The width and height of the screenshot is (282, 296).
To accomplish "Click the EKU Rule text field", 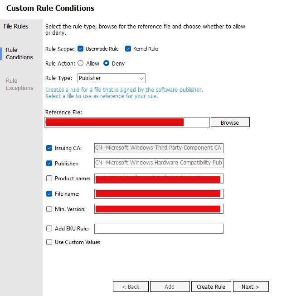I will (x=159, y=229).
